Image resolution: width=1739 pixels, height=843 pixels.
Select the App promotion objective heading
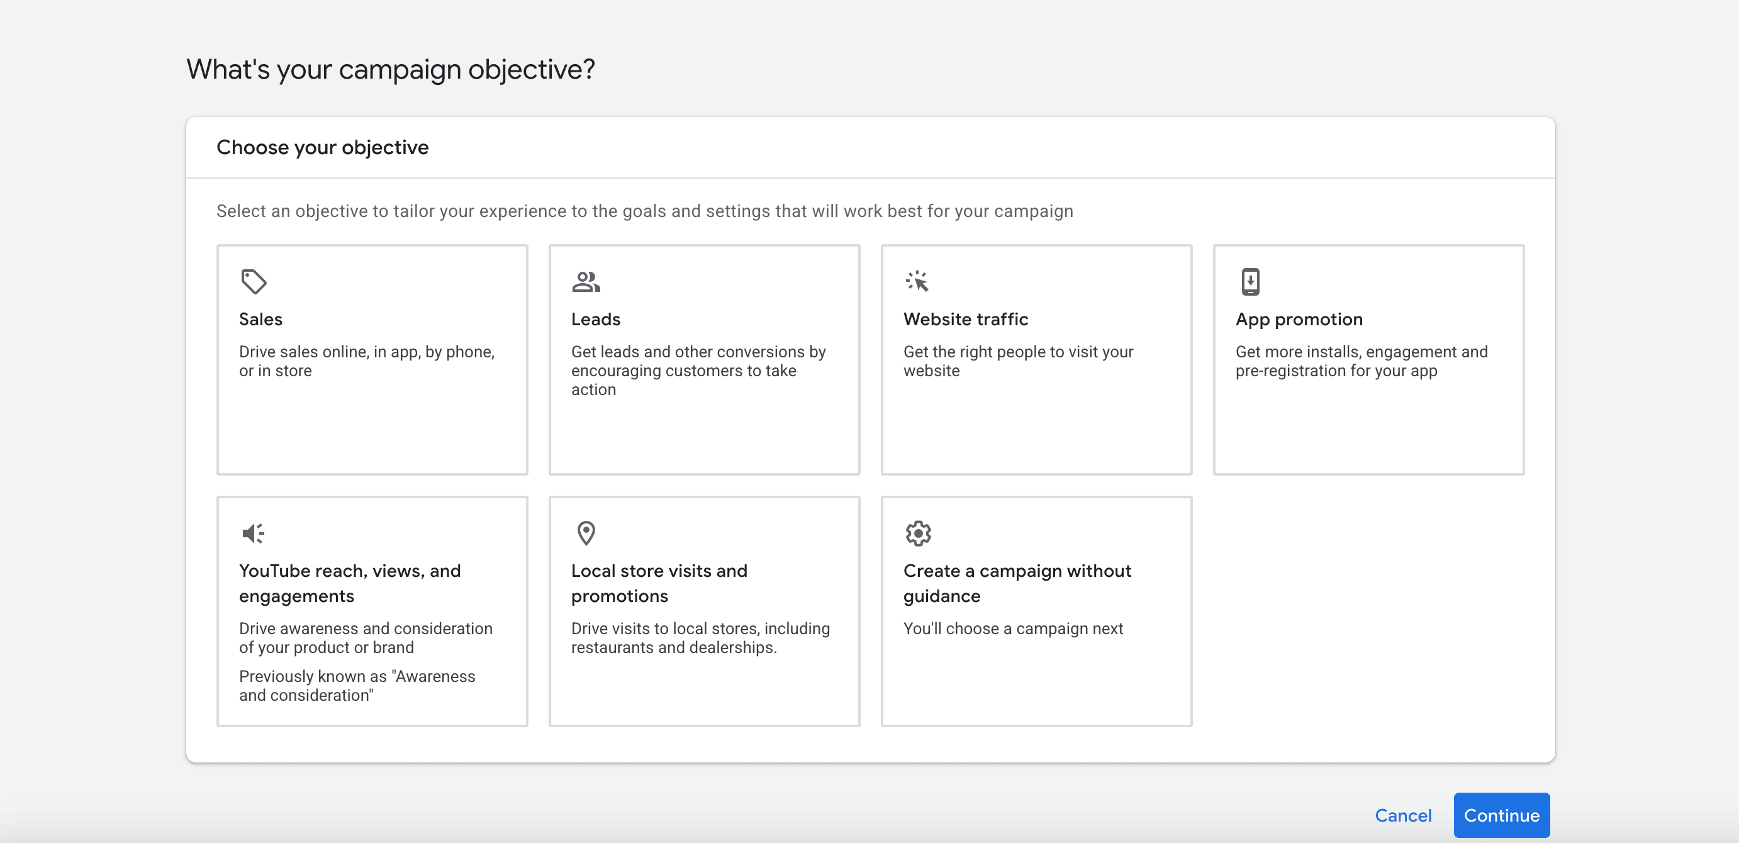click(x=1299, y=319)
